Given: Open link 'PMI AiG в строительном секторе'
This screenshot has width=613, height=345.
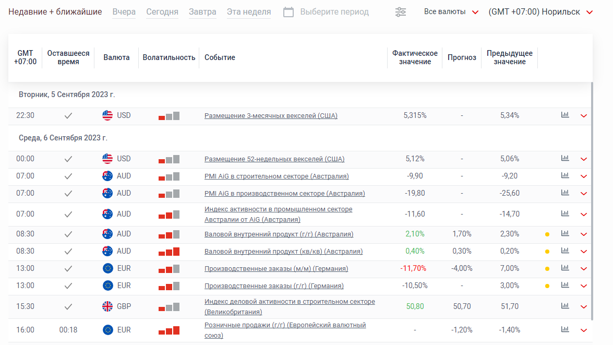Looking at the screenshot, I should pyautogui.click(x=277, y=176).
